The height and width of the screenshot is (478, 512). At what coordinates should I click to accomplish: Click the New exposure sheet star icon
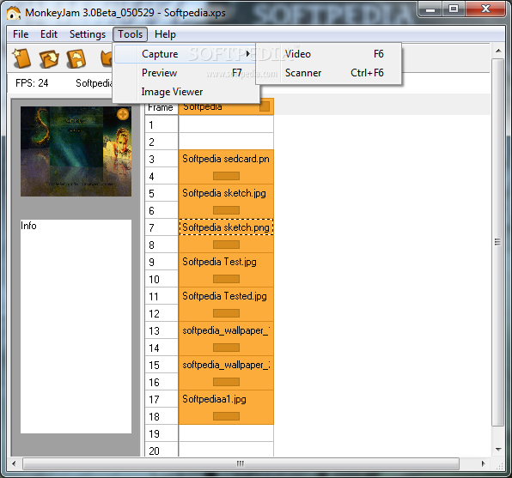[x=21, y=58]
